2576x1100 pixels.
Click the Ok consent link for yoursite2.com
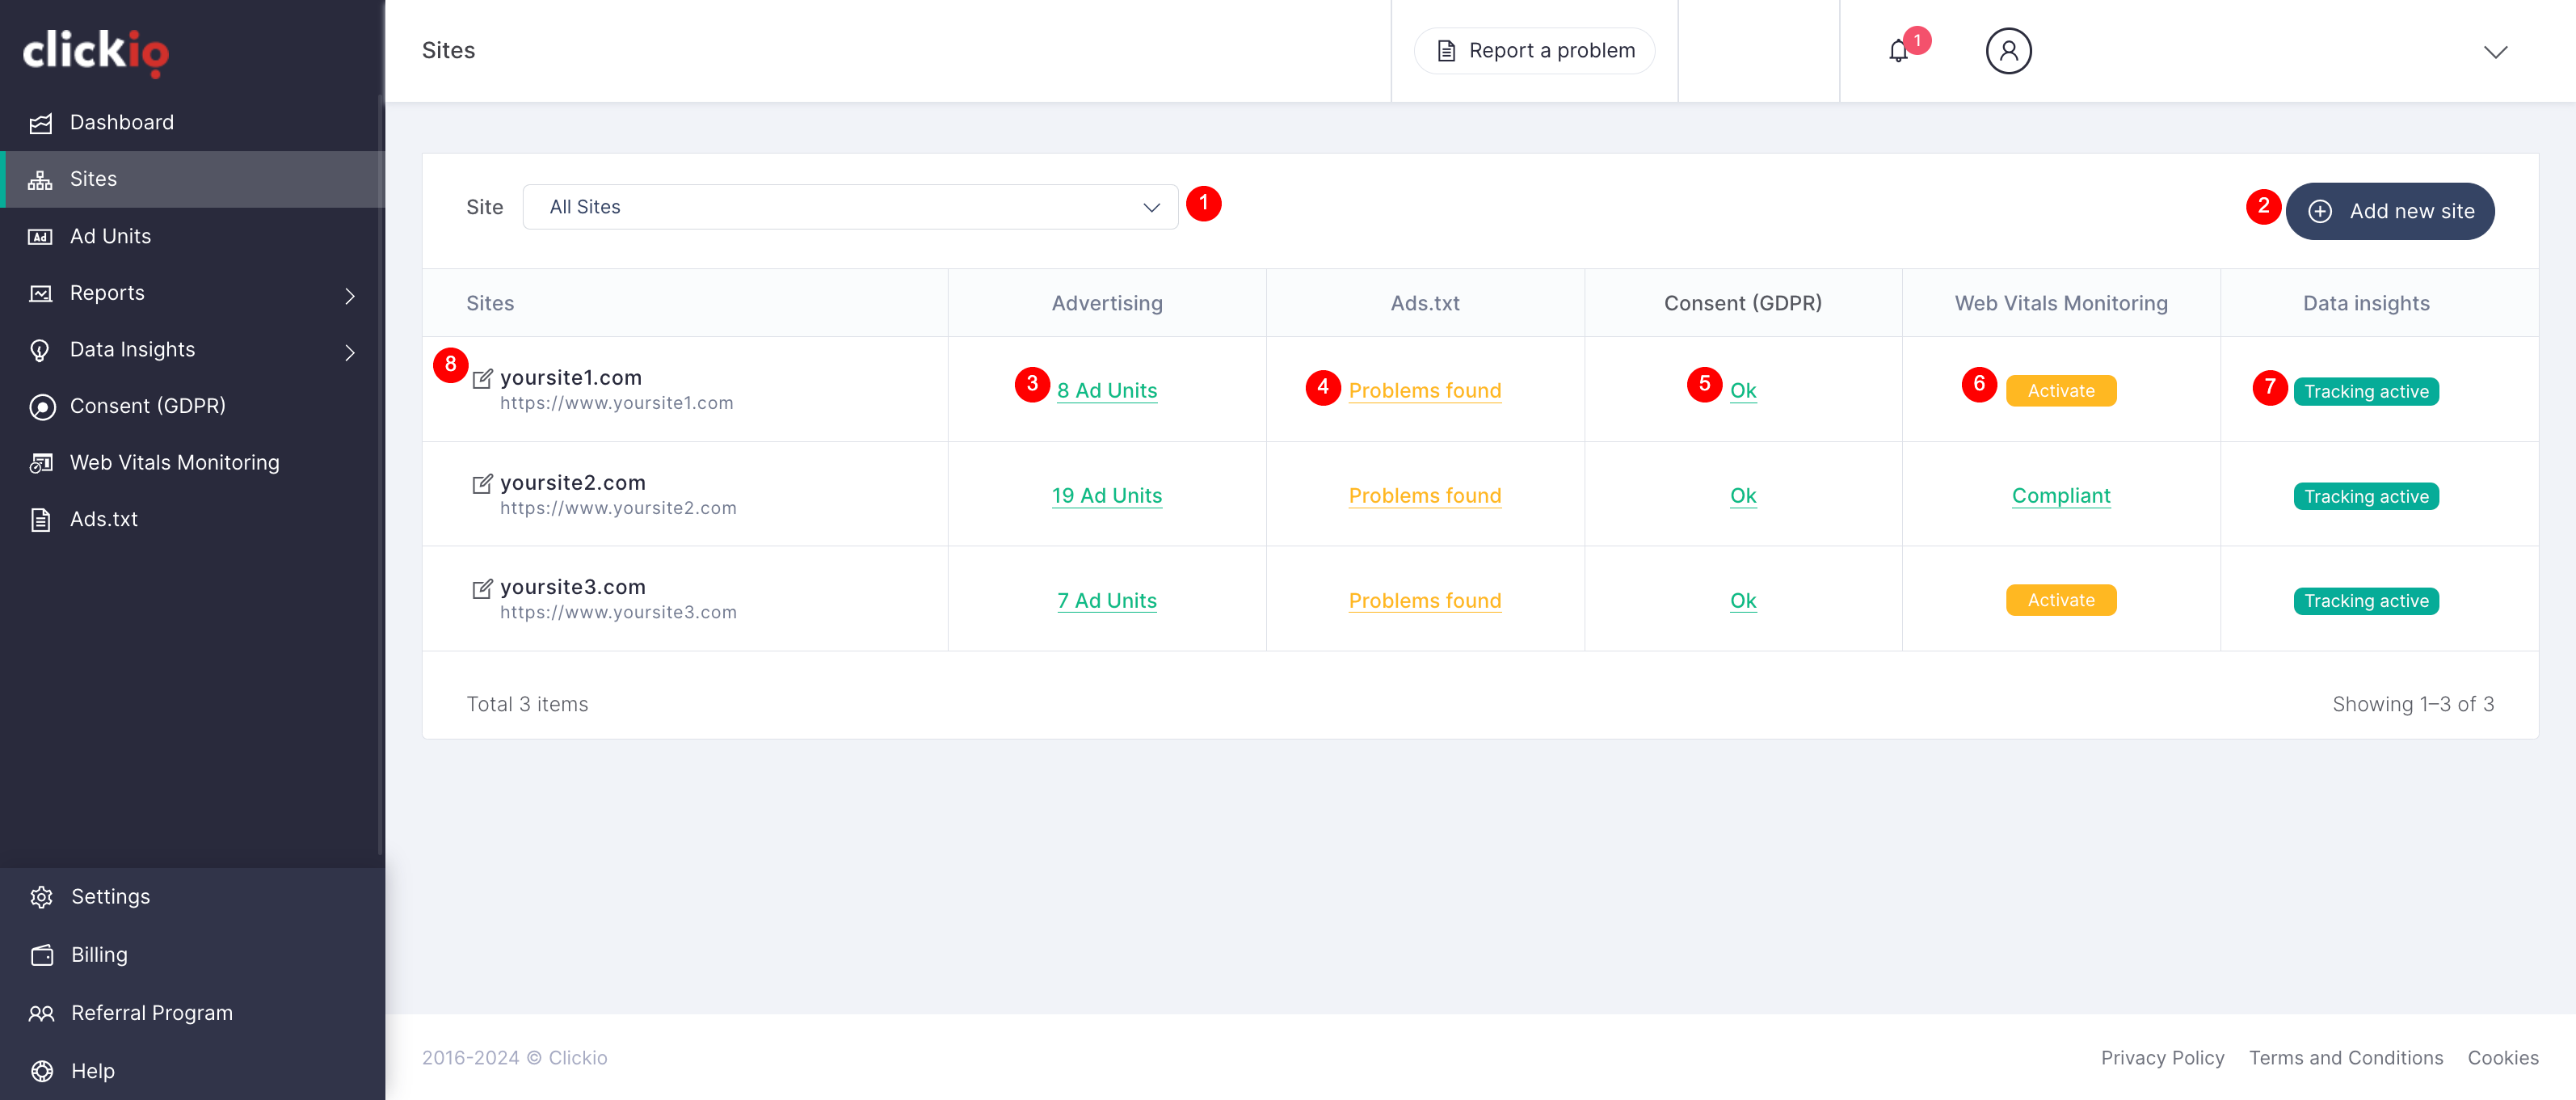[1743, 495]
